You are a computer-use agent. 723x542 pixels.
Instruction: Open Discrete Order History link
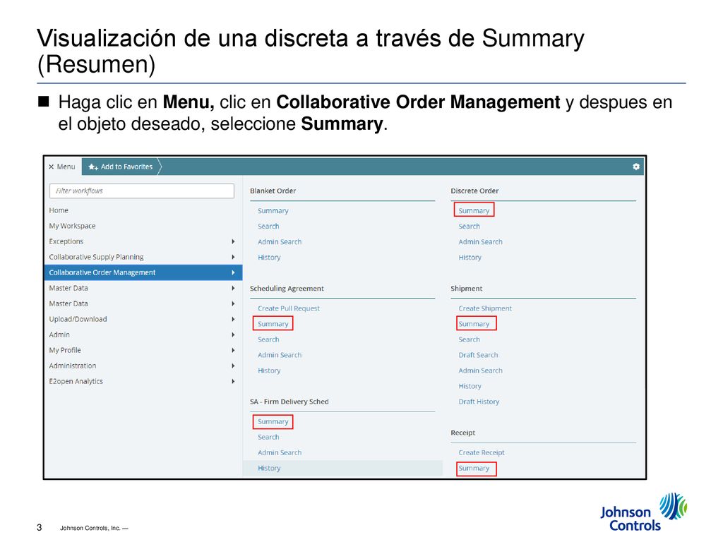click(470, 257)
